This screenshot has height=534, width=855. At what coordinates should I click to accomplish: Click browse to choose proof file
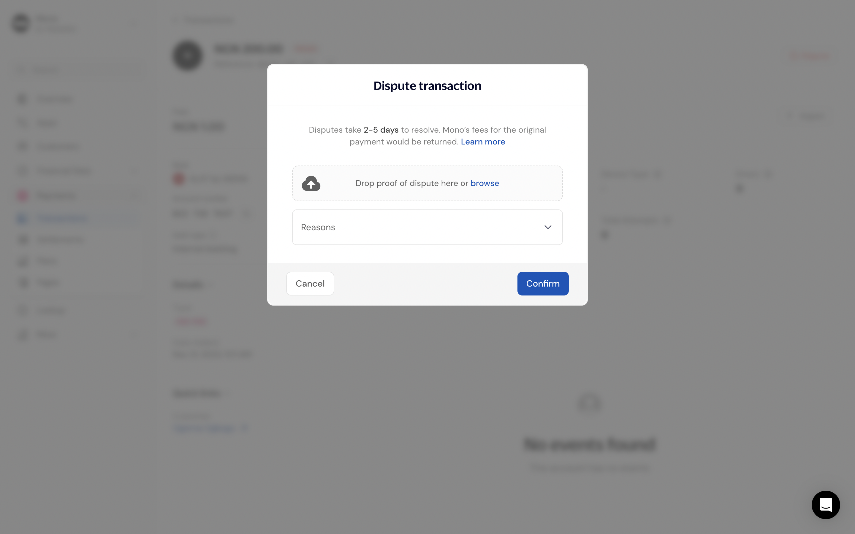(x=485, y=183)
